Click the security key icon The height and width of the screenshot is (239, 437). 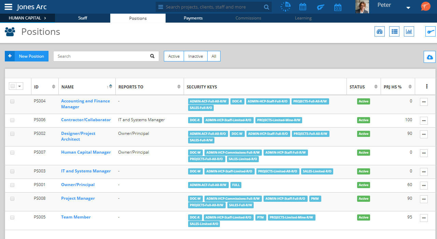[x=431, y=32]
